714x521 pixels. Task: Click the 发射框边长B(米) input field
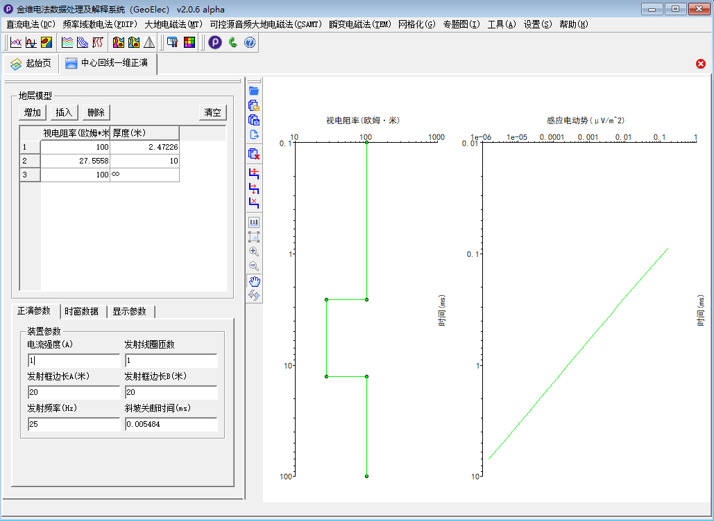point(171,392)
